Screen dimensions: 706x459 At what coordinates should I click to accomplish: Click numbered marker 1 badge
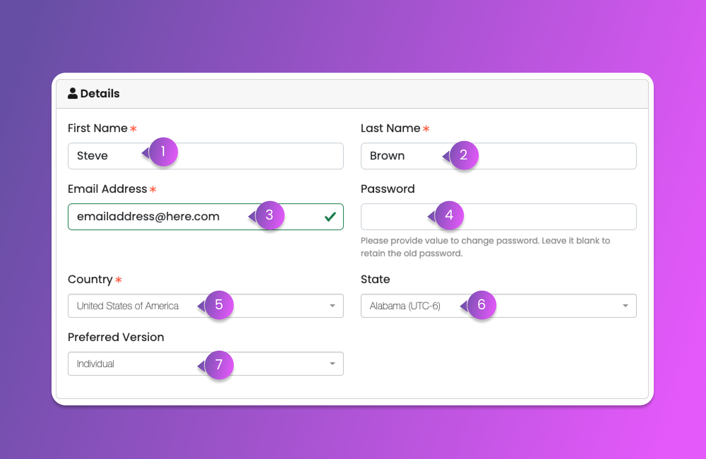(x=163, y=152)
